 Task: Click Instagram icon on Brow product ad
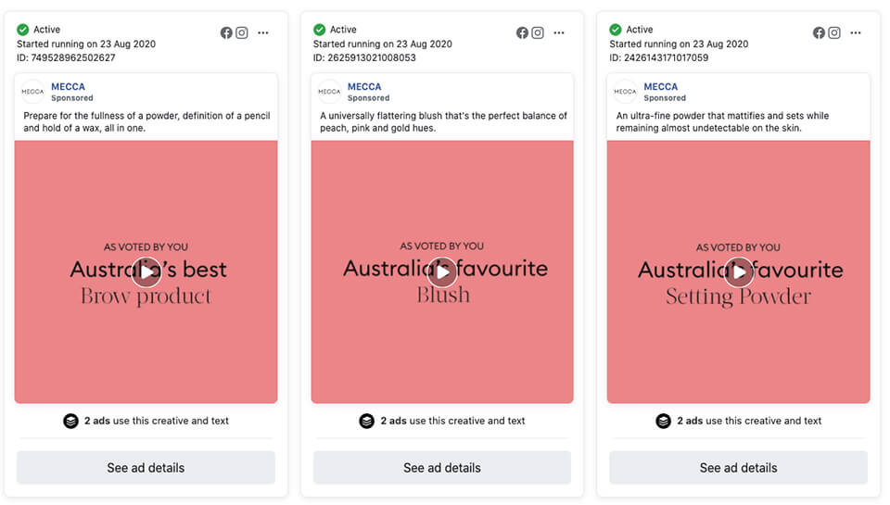242,33
